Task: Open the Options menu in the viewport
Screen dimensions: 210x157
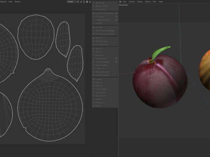Action: click(147, 2)
